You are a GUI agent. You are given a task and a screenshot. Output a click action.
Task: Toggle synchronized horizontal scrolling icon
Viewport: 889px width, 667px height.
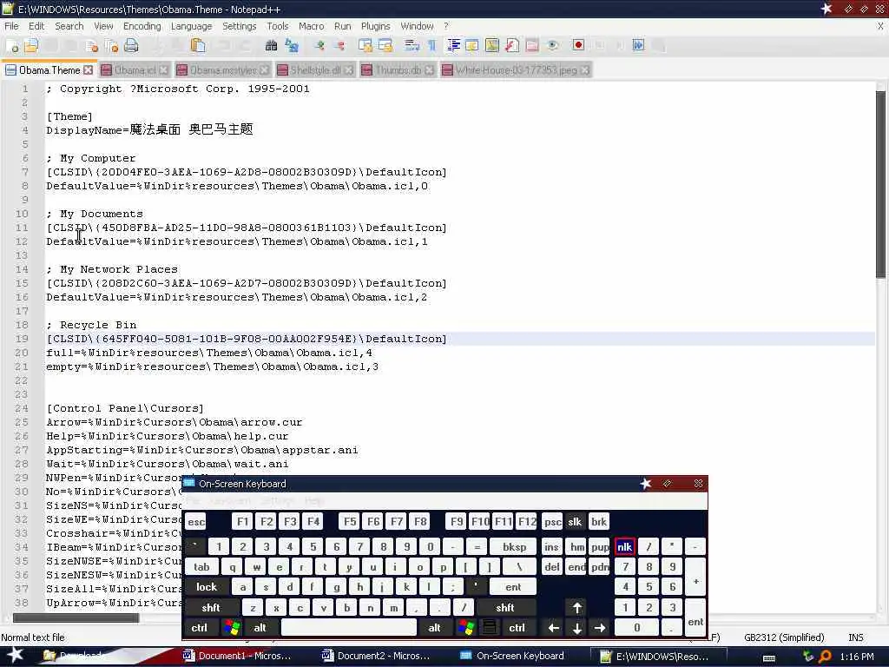click(385, 46)
